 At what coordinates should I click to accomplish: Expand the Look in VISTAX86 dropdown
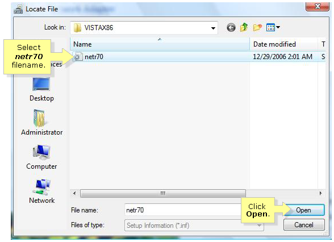click(x=213, y=28)
